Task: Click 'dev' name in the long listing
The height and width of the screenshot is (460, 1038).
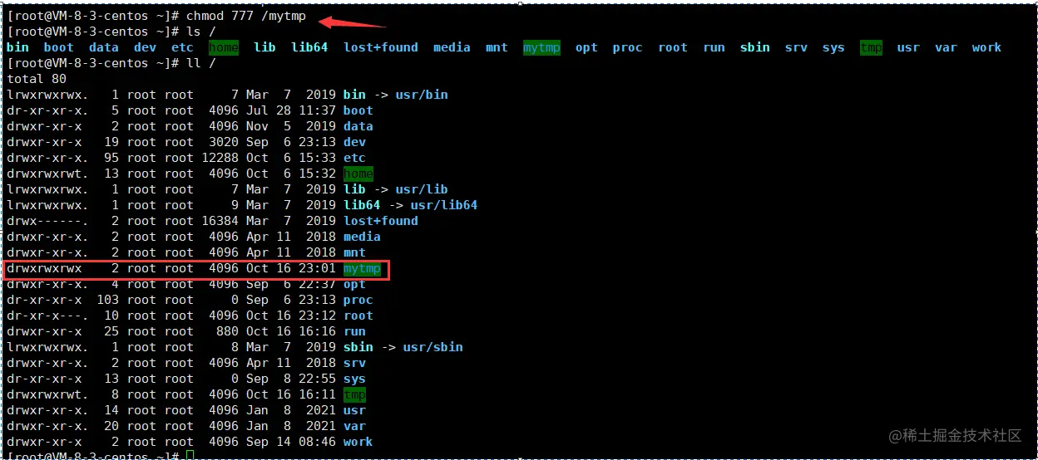Action: click(354, 142)
